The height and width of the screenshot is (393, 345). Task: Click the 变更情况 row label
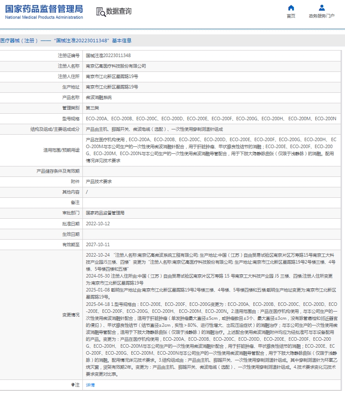[x=71, y=315]
